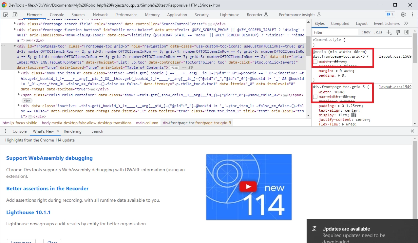Viewport: 418px width, 243px height.
Task: Expand the book toc_item_0 div node
Action: tap(19, 73)
